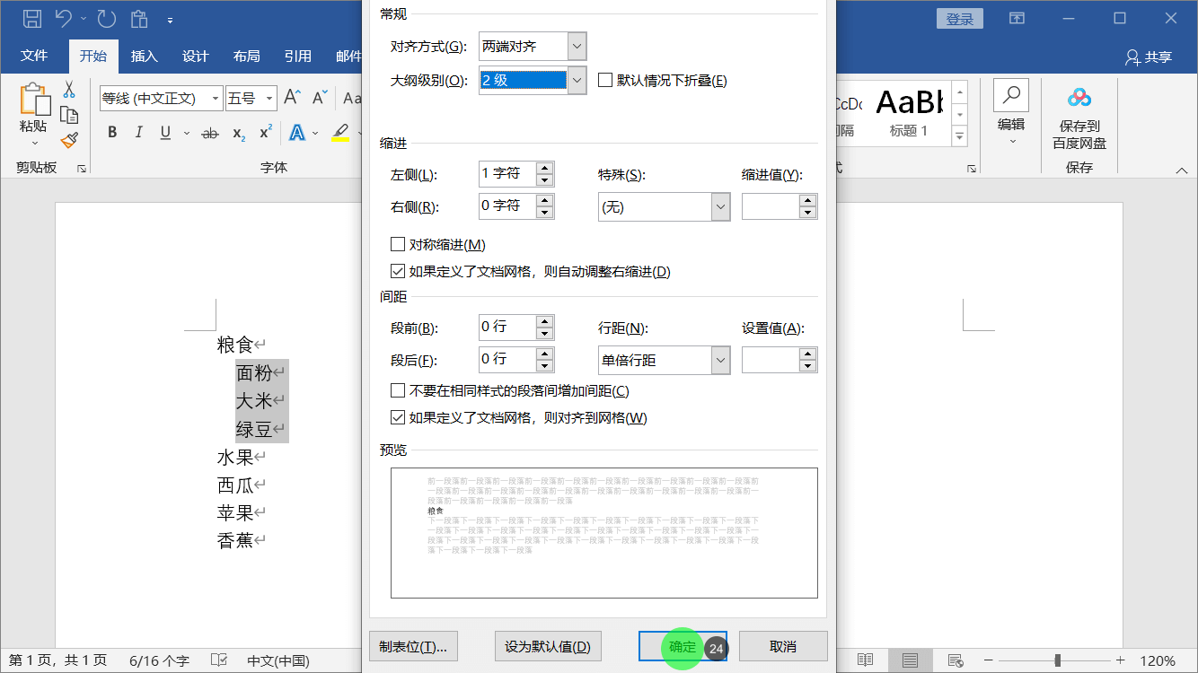Apply strikethrough formatting
1198x673 pixels.
pos(210,133)
